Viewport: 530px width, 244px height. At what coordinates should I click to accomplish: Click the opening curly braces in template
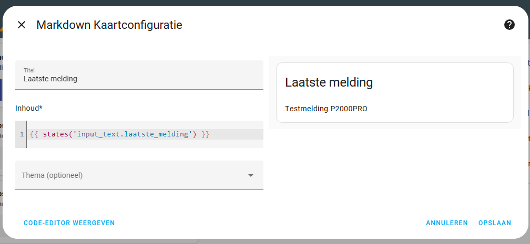point(36,134)
